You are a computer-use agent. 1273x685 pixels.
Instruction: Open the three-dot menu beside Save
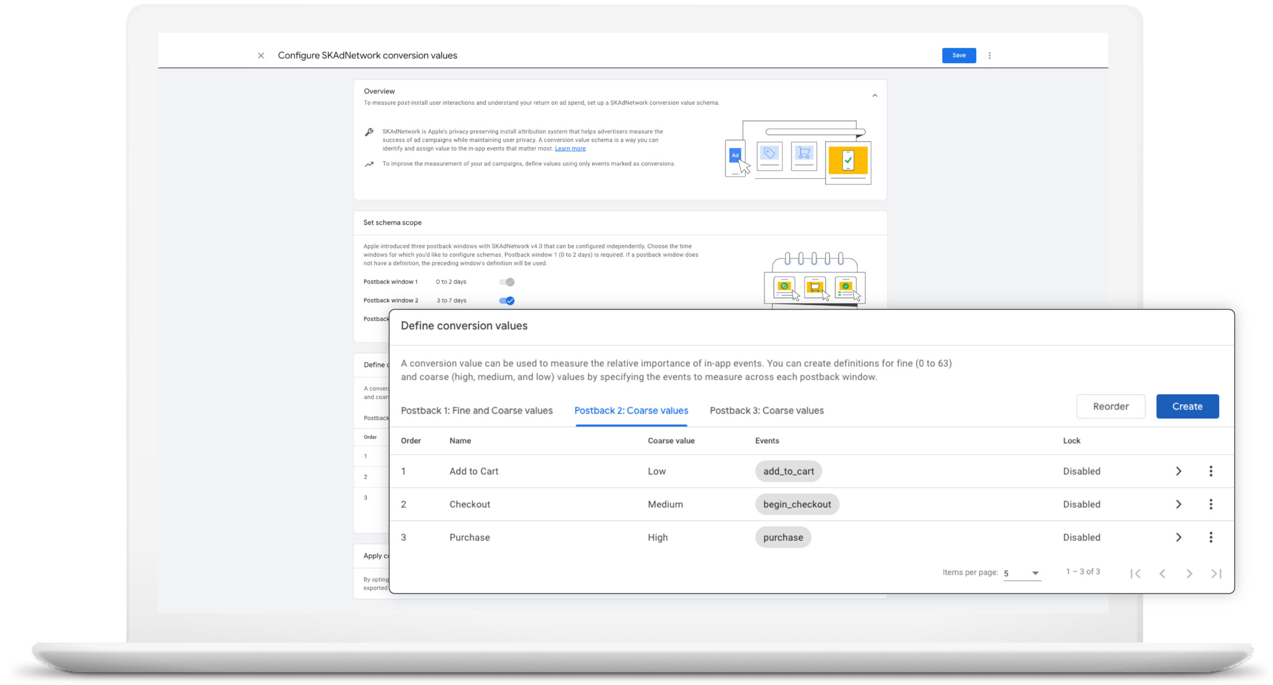[989, 56]
